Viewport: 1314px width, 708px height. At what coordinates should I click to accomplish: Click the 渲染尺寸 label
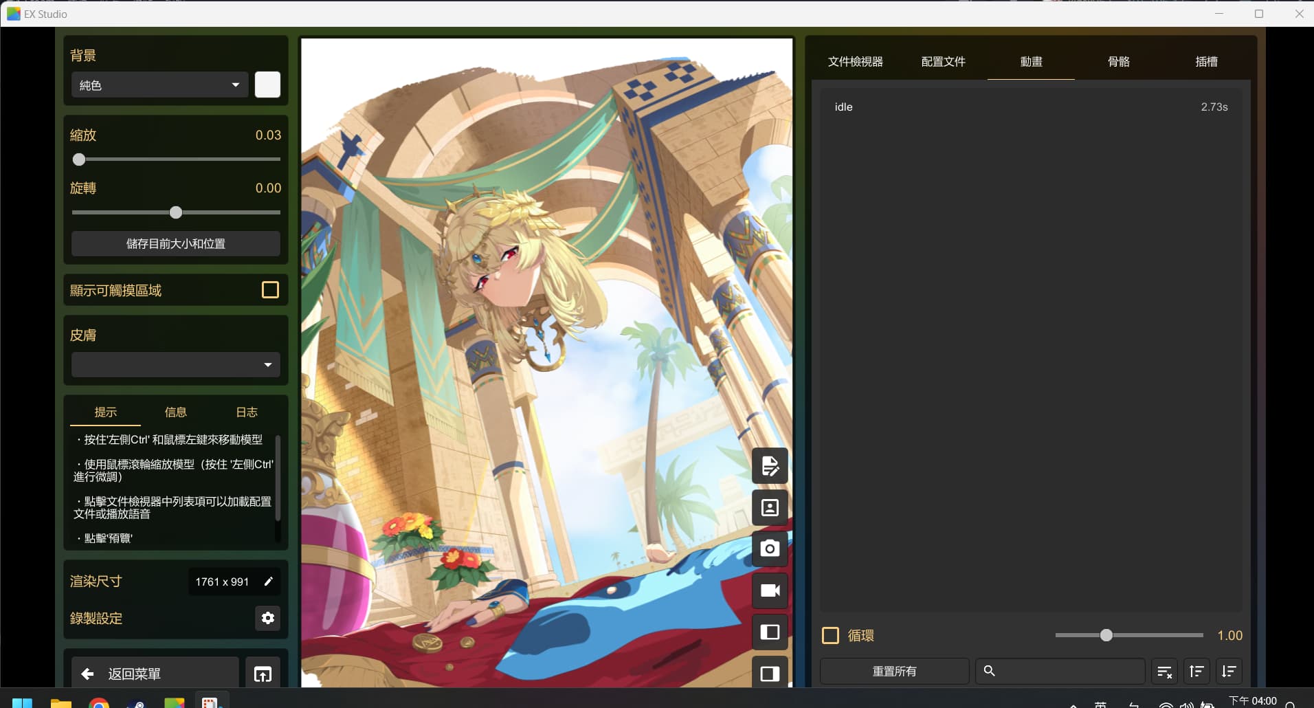(x=96, y=582)
